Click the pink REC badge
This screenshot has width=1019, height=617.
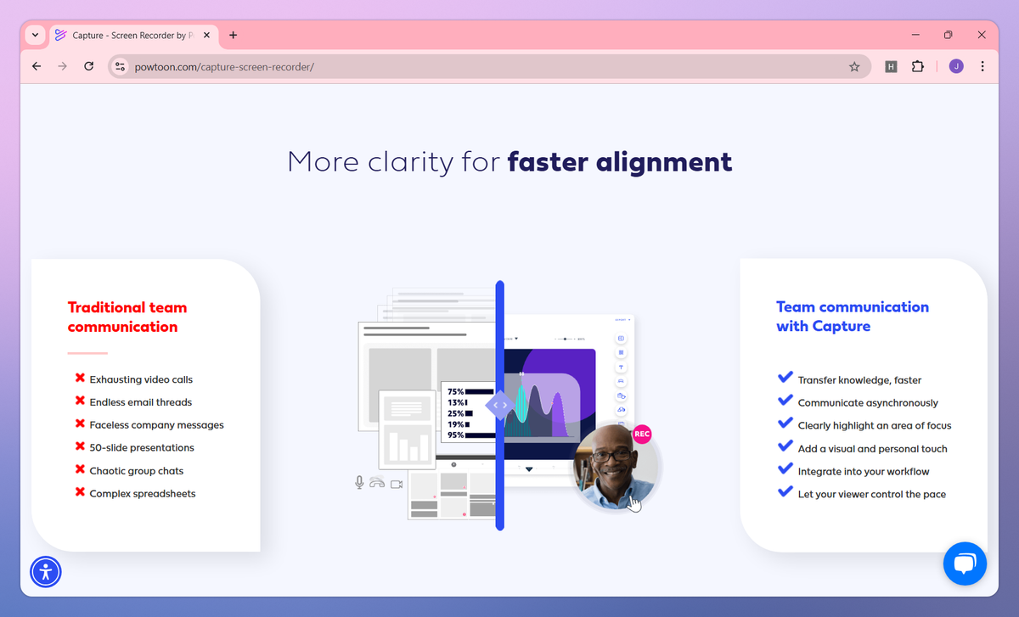(x=642, y=434)
